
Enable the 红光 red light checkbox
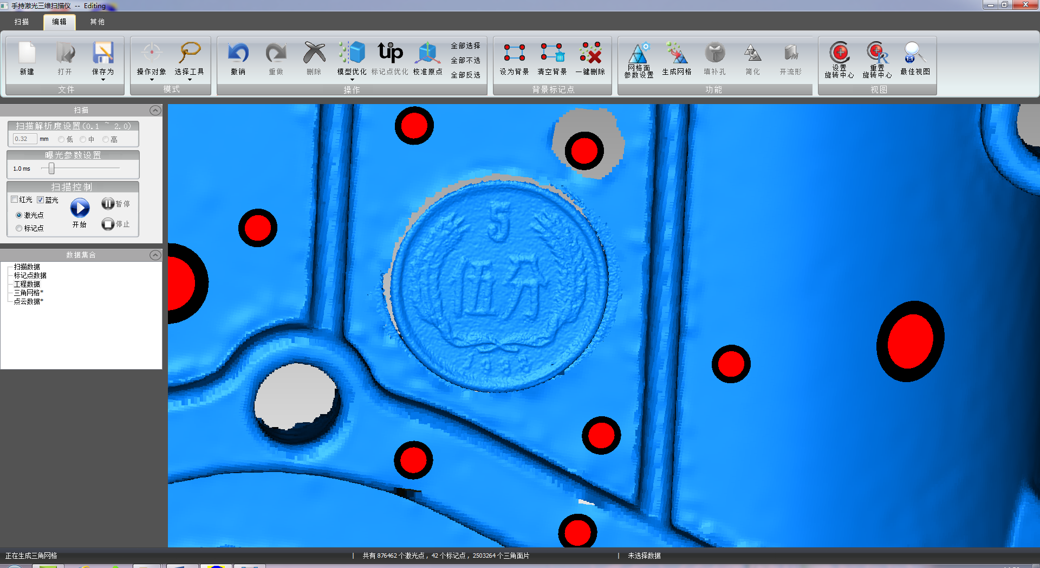click(15, 199)
